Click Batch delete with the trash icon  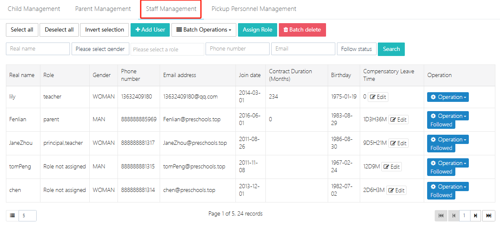(302, 30)
